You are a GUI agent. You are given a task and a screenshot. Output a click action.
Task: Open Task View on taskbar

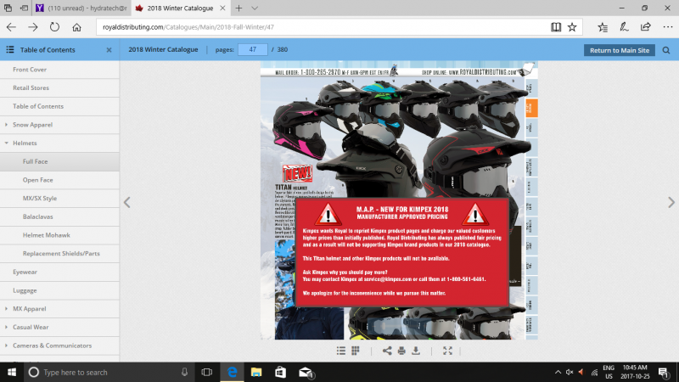[x=207, y=372]
